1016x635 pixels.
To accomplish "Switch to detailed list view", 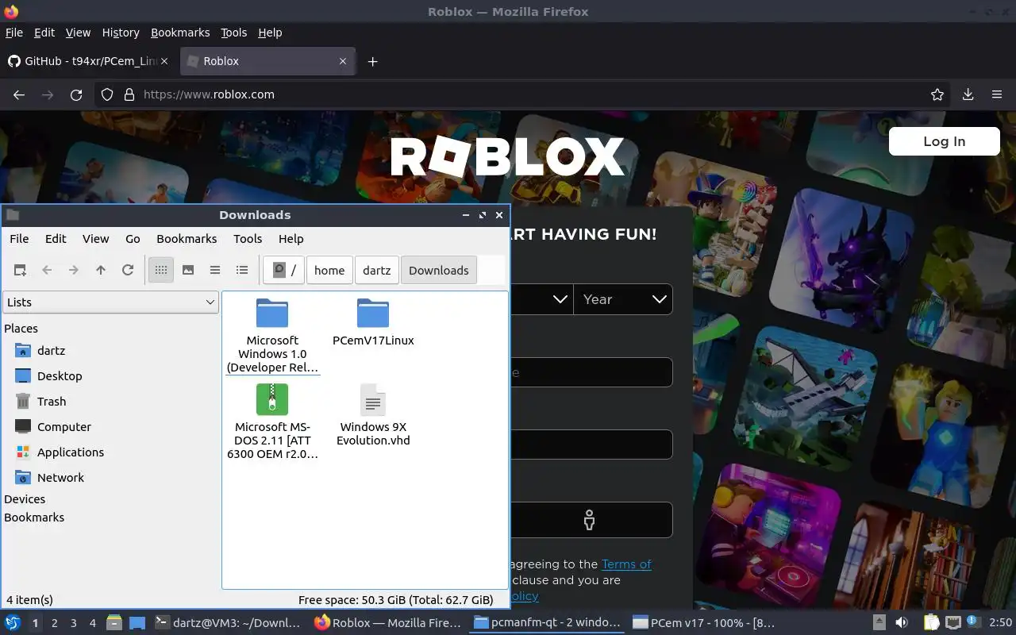I will point(242,270).
